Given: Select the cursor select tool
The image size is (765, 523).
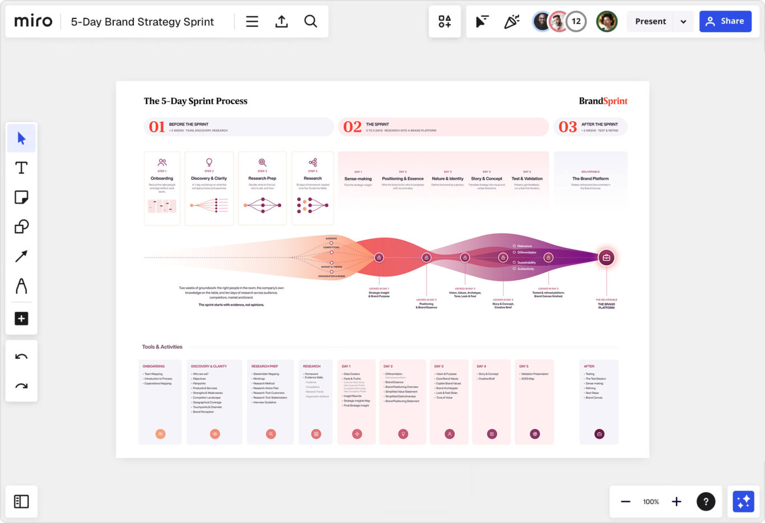Looking at the screenshot, I should (x=21, y=138).
